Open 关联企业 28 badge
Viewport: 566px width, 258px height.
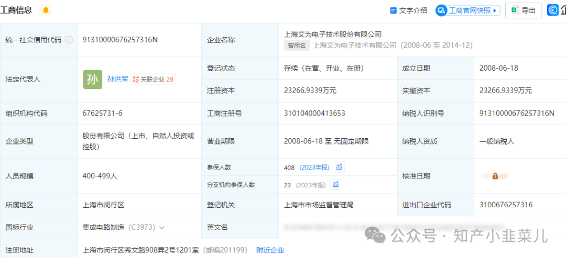pos(153,79)
